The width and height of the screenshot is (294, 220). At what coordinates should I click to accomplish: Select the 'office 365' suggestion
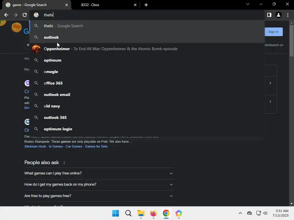tap(147, 83)
